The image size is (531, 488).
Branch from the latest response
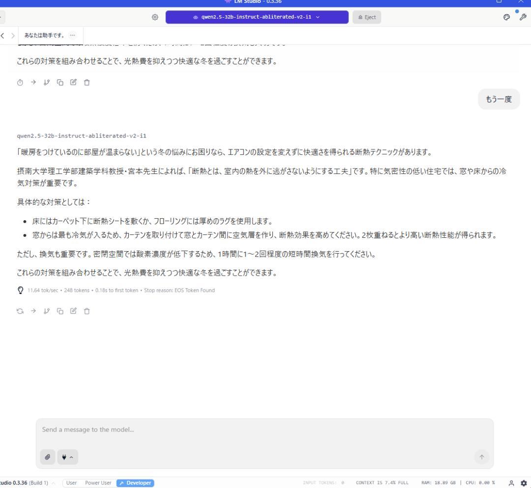47,311
